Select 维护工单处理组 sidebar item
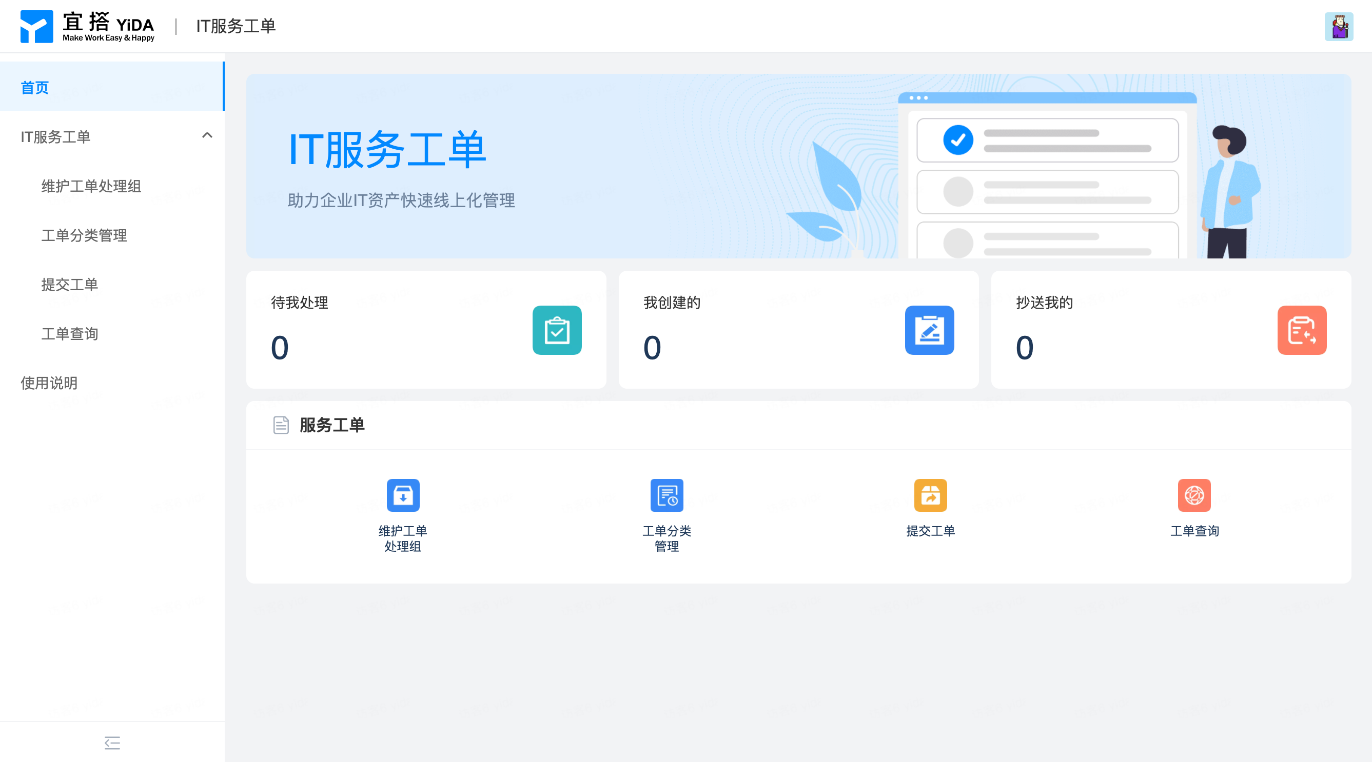This screenshot has width=1372, height=762. pyautogui.click(x=91, y=186)
